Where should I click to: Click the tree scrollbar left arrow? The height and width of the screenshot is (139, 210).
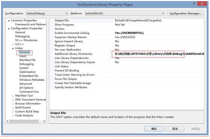pos(7,121)
